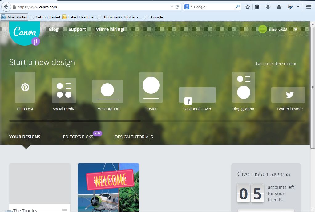Expand the mav_uk28 account dropdown arrow
The height and width of the screenshot is (212, 315).
296,30
